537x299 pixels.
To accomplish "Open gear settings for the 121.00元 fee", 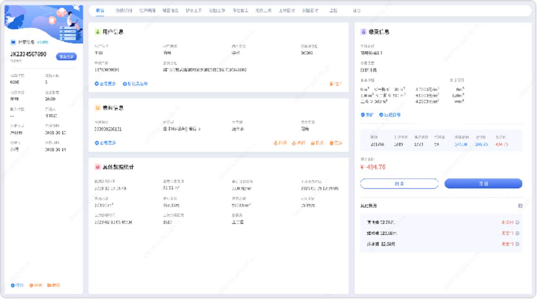I will (x=517, y=233).
